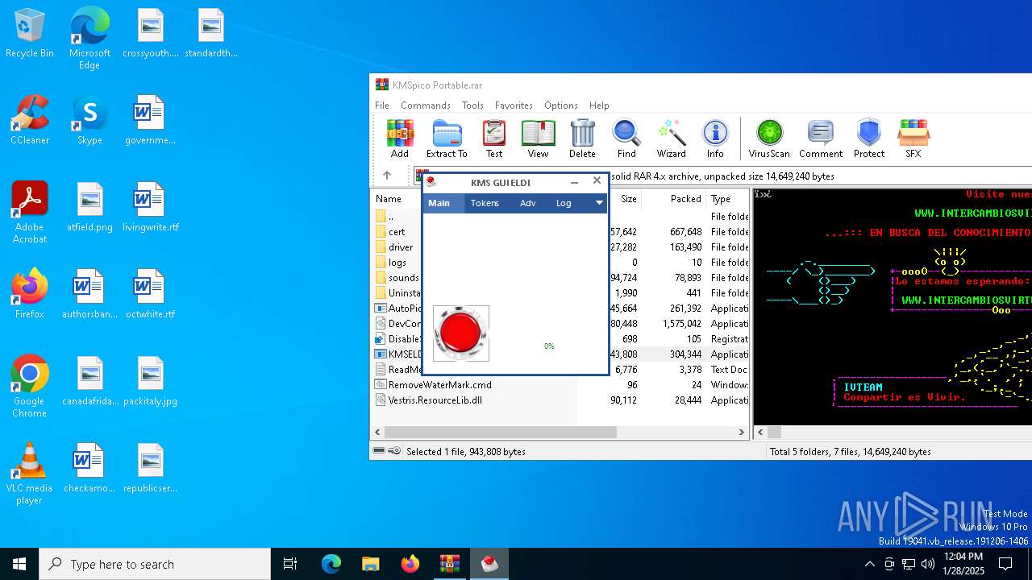The height and width of the screenshot is (580, 1032).
Task: Click the Test archive toolbar icon
Action: point(494,139)
